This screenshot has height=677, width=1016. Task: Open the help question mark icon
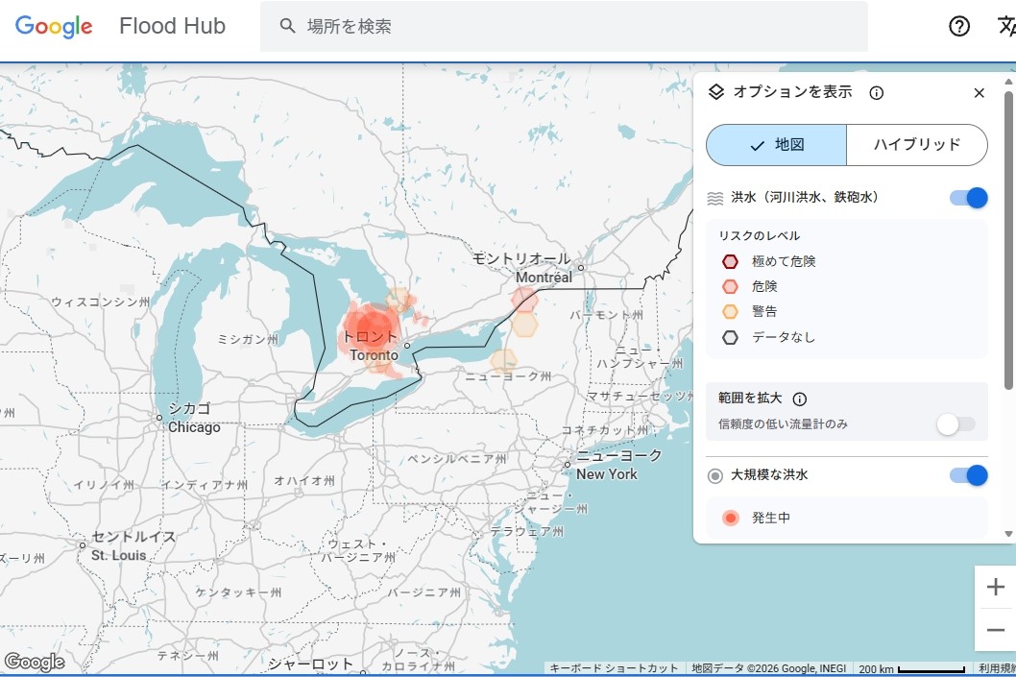coord(958,26)
